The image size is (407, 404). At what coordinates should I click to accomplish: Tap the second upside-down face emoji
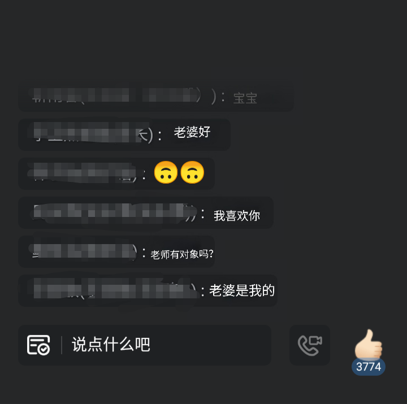click(x=192, y=172)
